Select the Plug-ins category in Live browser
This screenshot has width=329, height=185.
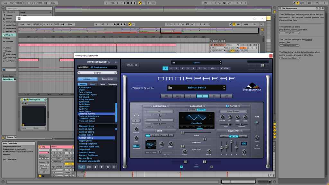click(9, 35)
